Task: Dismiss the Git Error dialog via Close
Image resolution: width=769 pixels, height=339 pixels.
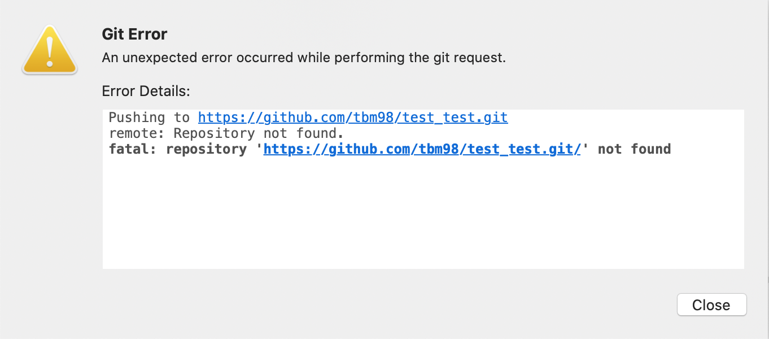Action: click(x=711, y=305)
